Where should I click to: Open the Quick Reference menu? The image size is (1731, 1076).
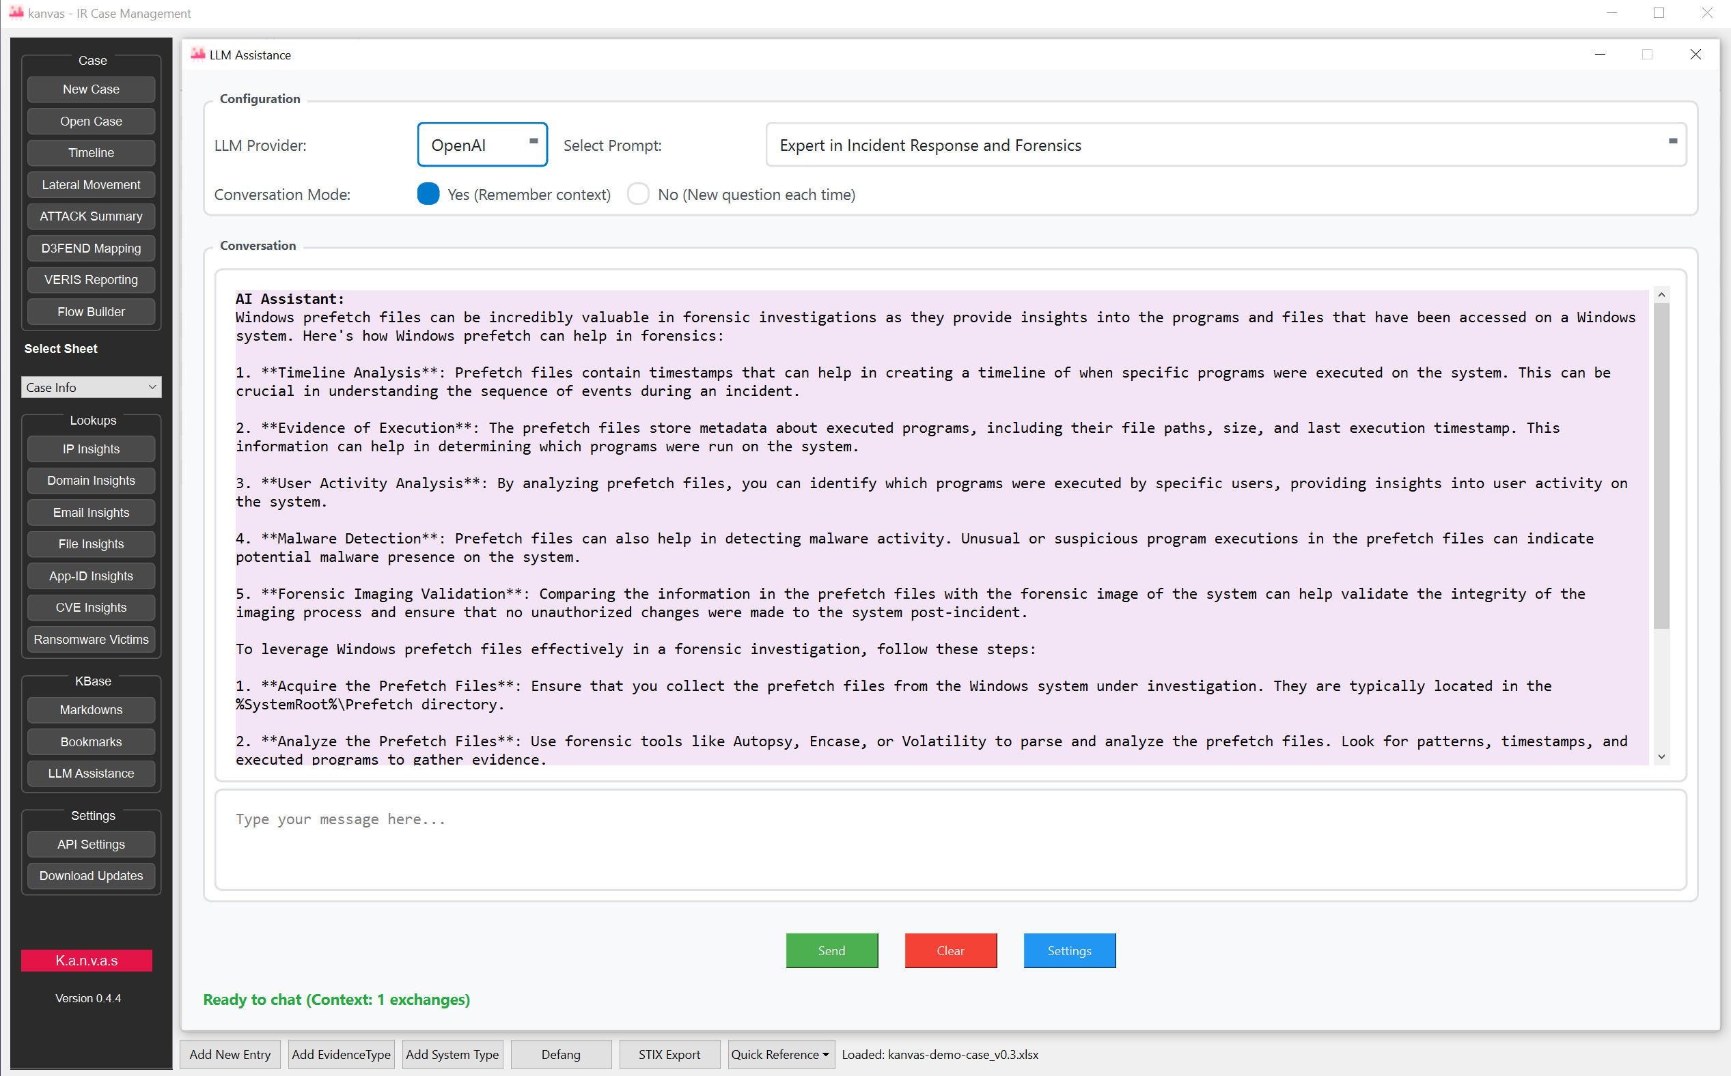779,1054
